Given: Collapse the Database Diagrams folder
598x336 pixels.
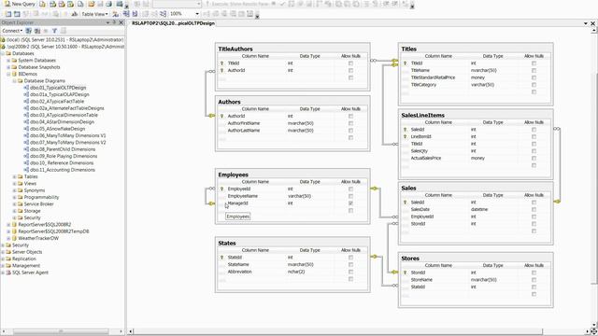Looking at the screenshot, I should click(15, 81).
